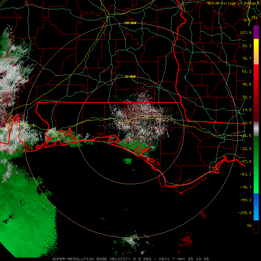The width and height of the screenshot is (261, 261).
Task: Select the -0.9 velocity scale value
Action: pos(247,123)
